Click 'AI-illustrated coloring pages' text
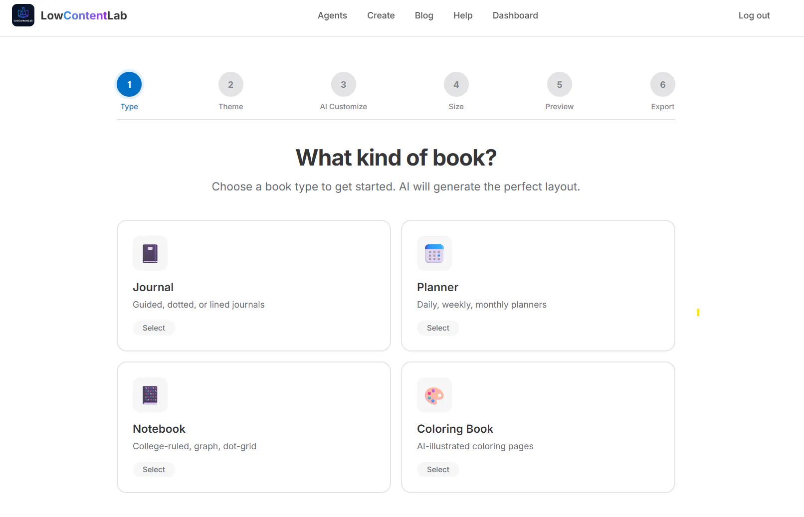This screenshot has height=517, width=804. click(475, 446)
